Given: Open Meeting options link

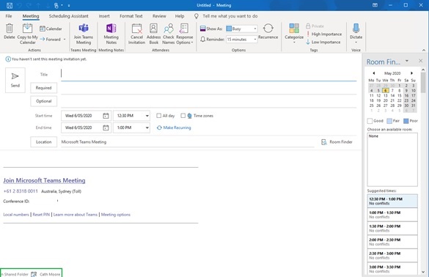Looking at the screenshot, I should click(116, 215).
